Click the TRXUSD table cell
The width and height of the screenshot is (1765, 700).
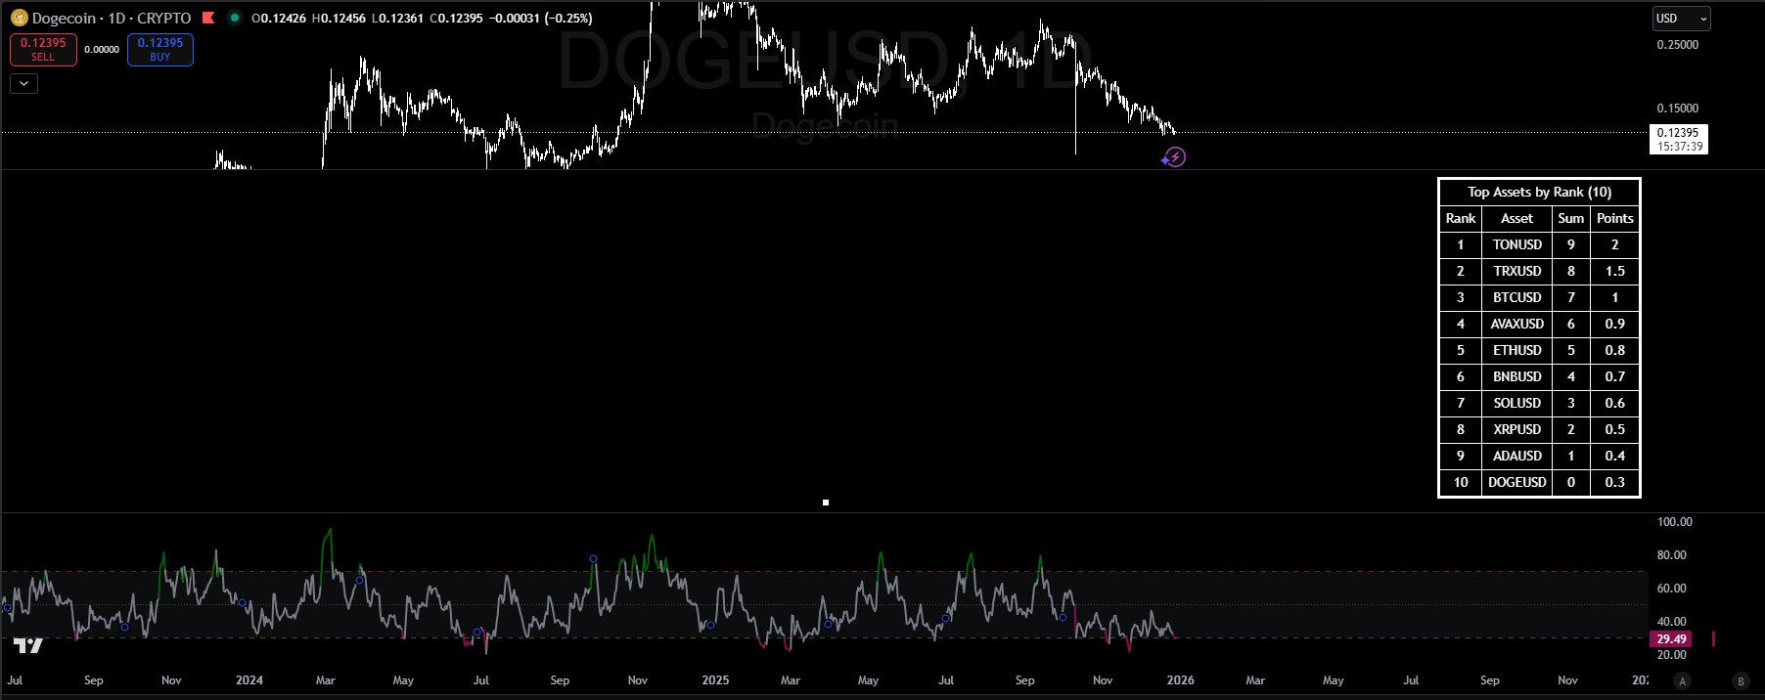1516,271
